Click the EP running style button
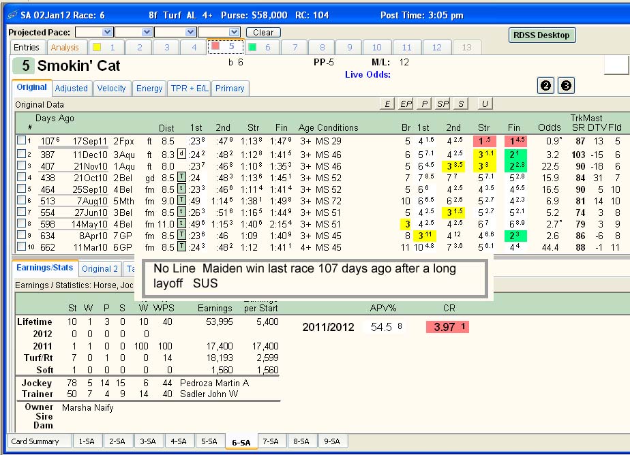This screenshot has width=630, height=455. (x=406, y=104)
